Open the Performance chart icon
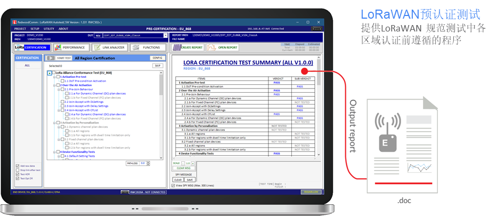The width and height of the screenshot is (497, 217). (x=59, y=47)
